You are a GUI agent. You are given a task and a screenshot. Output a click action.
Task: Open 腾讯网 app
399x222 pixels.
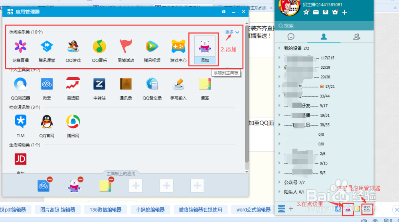[73, 122]
